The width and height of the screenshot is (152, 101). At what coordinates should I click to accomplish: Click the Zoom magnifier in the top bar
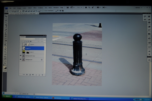point(89,7)
